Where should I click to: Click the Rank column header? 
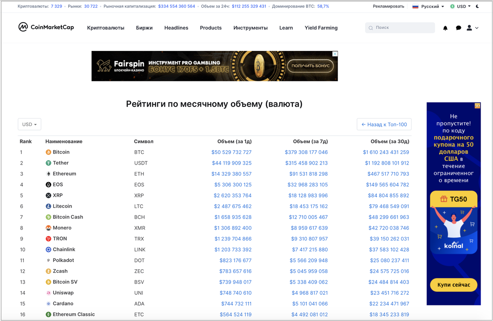[x=26, y=142]
